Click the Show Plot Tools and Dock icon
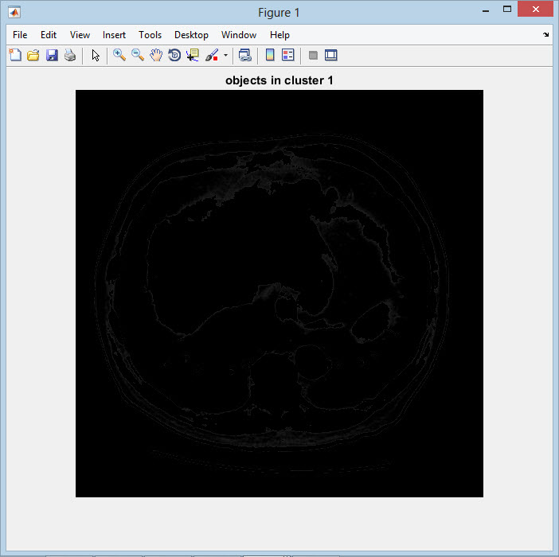Image resolution: width=559 pixels, height=557 pixels. click(330, 55)
